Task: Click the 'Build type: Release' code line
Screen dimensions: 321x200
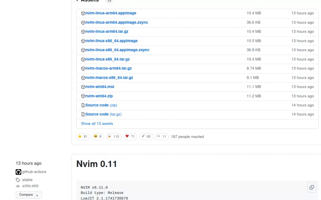Action: tap(102, 193)
